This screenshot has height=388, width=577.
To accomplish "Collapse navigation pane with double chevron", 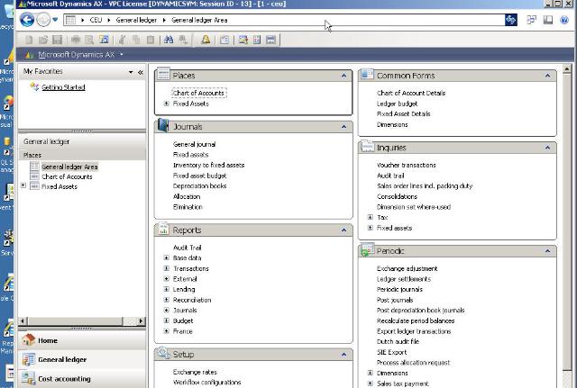I will click(141, 72).
